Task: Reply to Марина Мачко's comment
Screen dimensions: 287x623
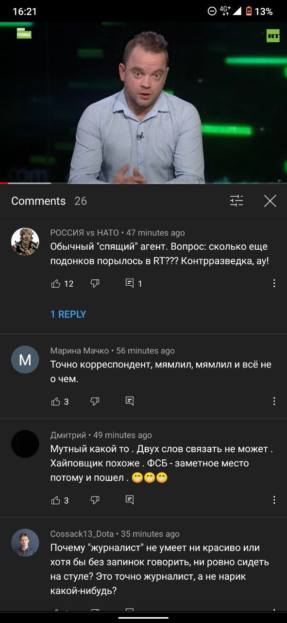Action: click(130, 402)
